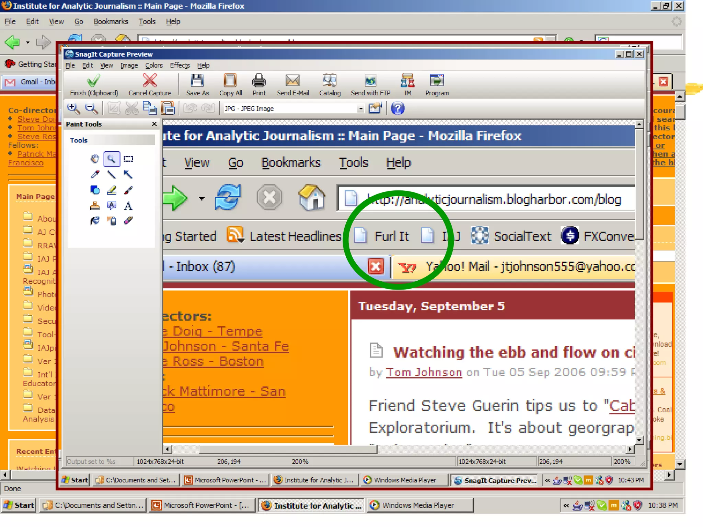Screen dimensions: 703x527
Task: Click the Cancel Capture red X
Action: 150,81
